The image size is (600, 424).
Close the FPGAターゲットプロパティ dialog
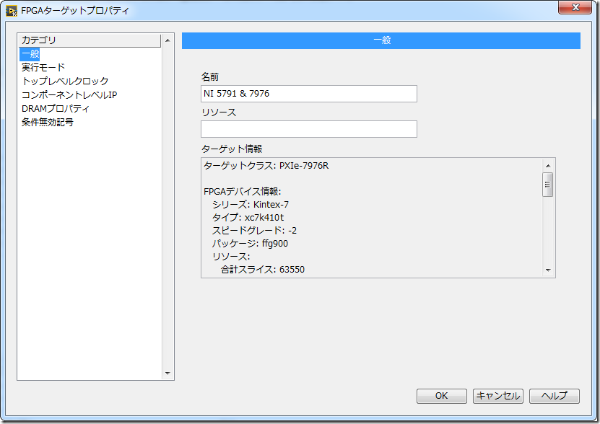pos(575,7)
